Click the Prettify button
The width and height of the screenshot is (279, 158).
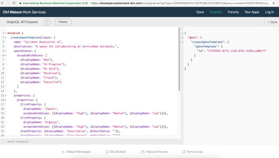coord(63,22)
